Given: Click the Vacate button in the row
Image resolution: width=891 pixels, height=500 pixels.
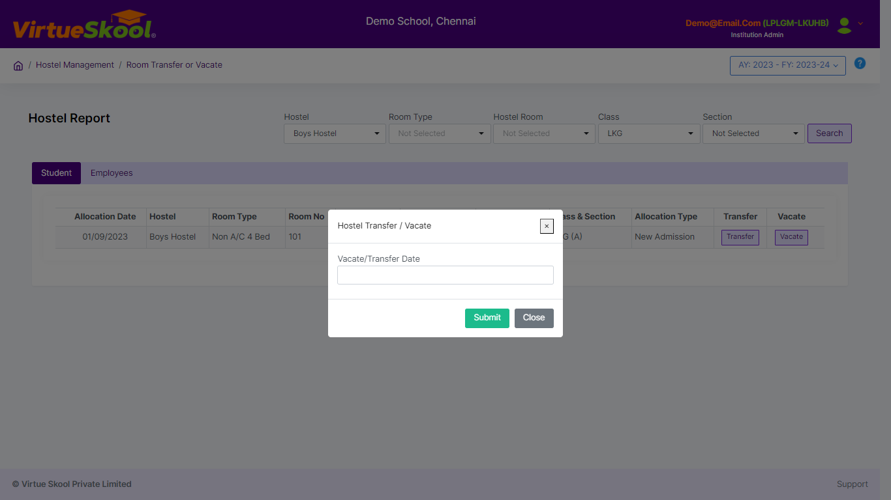Looking at the screenshot, I should [x=791, y=237].
